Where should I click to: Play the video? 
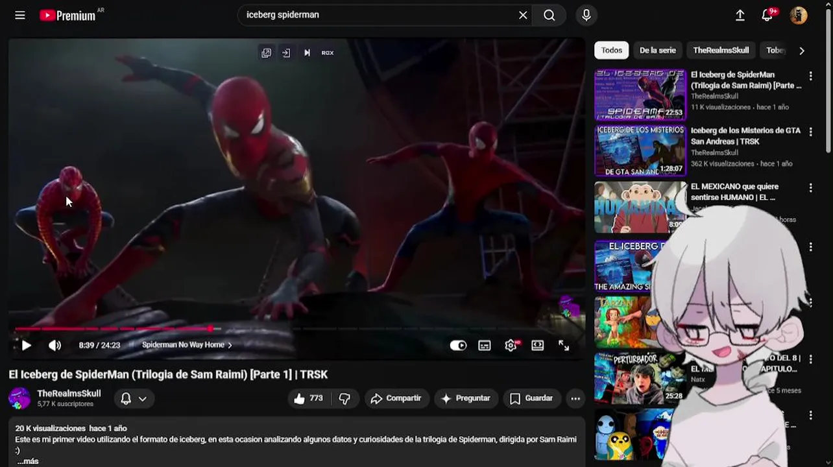pos(26,345)
